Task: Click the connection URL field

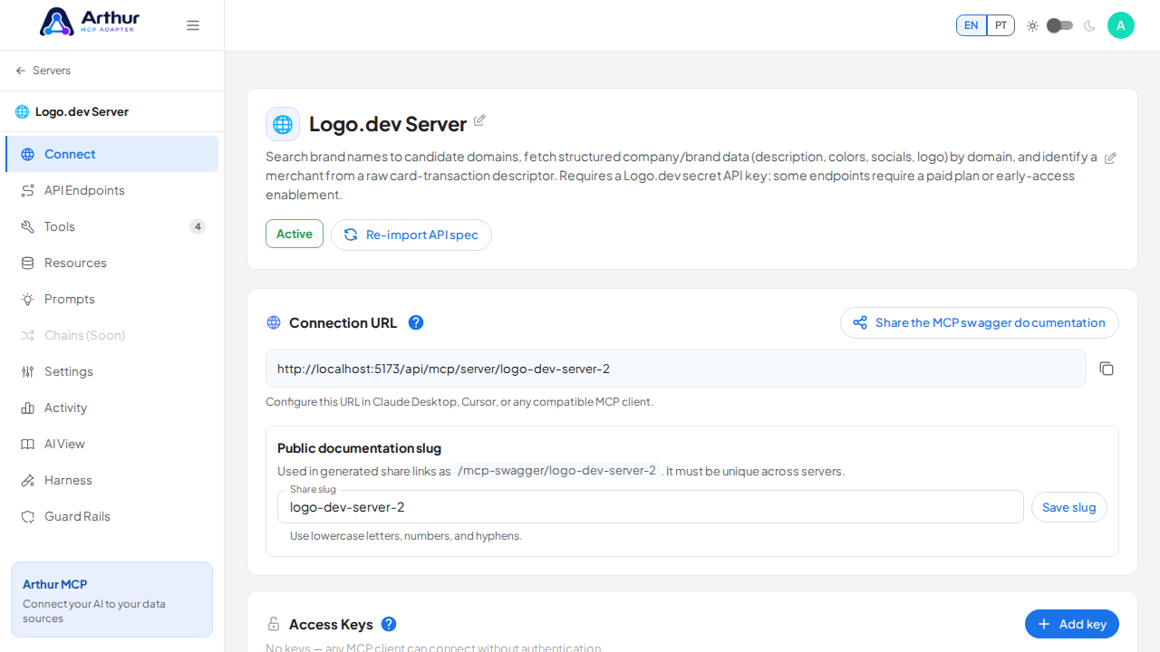Action: click(676, 369)
